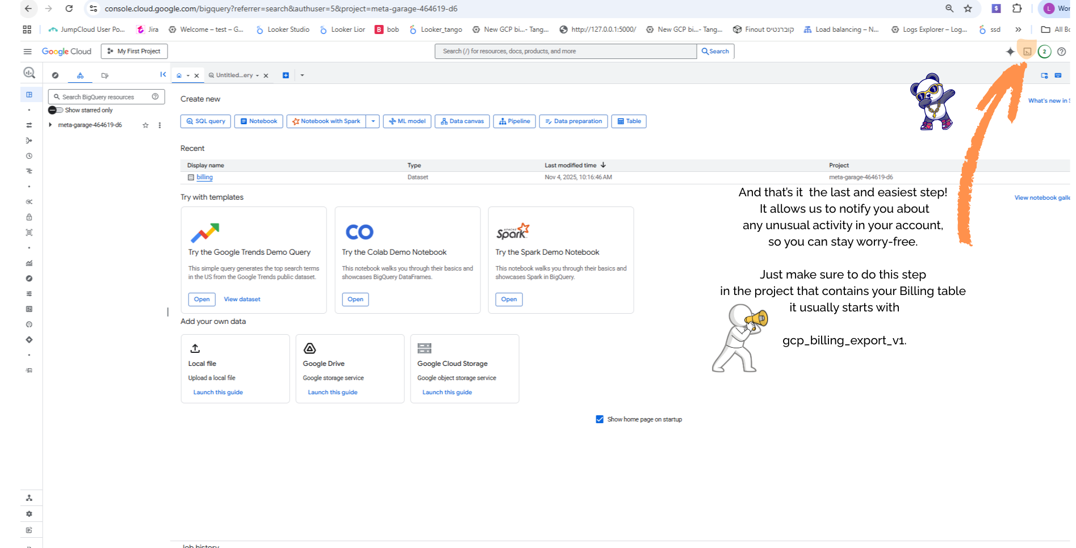Collapse the Explorer side panel
Viewport: 1076px width, 548px height.
coord(163,74)
